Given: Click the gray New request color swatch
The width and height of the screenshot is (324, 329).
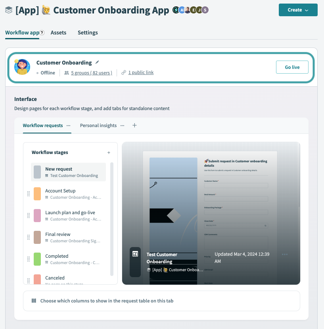Looking at the screenshot, I should (37, 172).
